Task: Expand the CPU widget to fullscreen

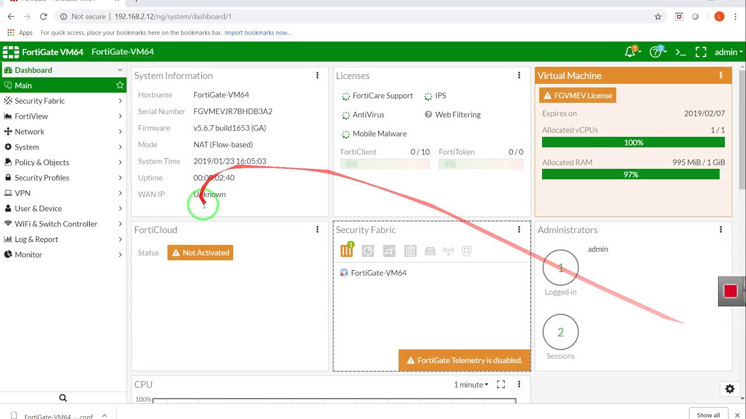Action: (x=501, y=385)
